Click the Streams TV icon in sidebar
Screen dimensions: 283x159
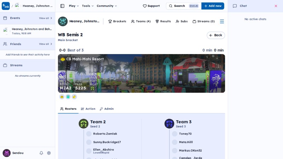coord(5,65)
